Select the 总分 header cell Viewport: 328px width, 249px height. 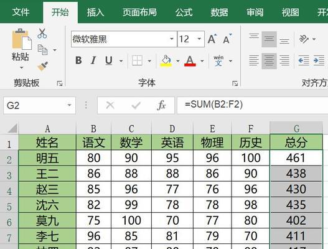click(296, 143)
